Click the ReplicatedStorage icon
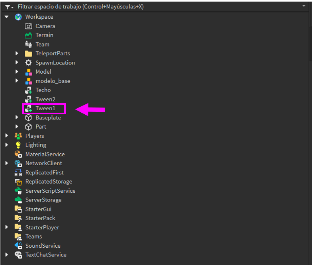Screen dimensions: 313x266 coord(18,182)
